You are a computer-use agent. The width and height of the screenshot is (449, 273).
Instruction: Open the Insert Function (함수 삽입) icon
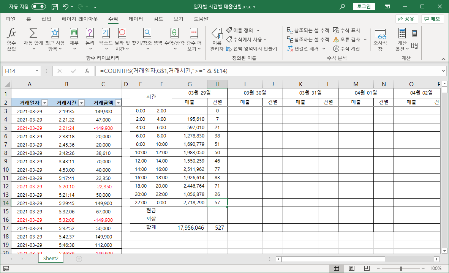pos(11,39)
